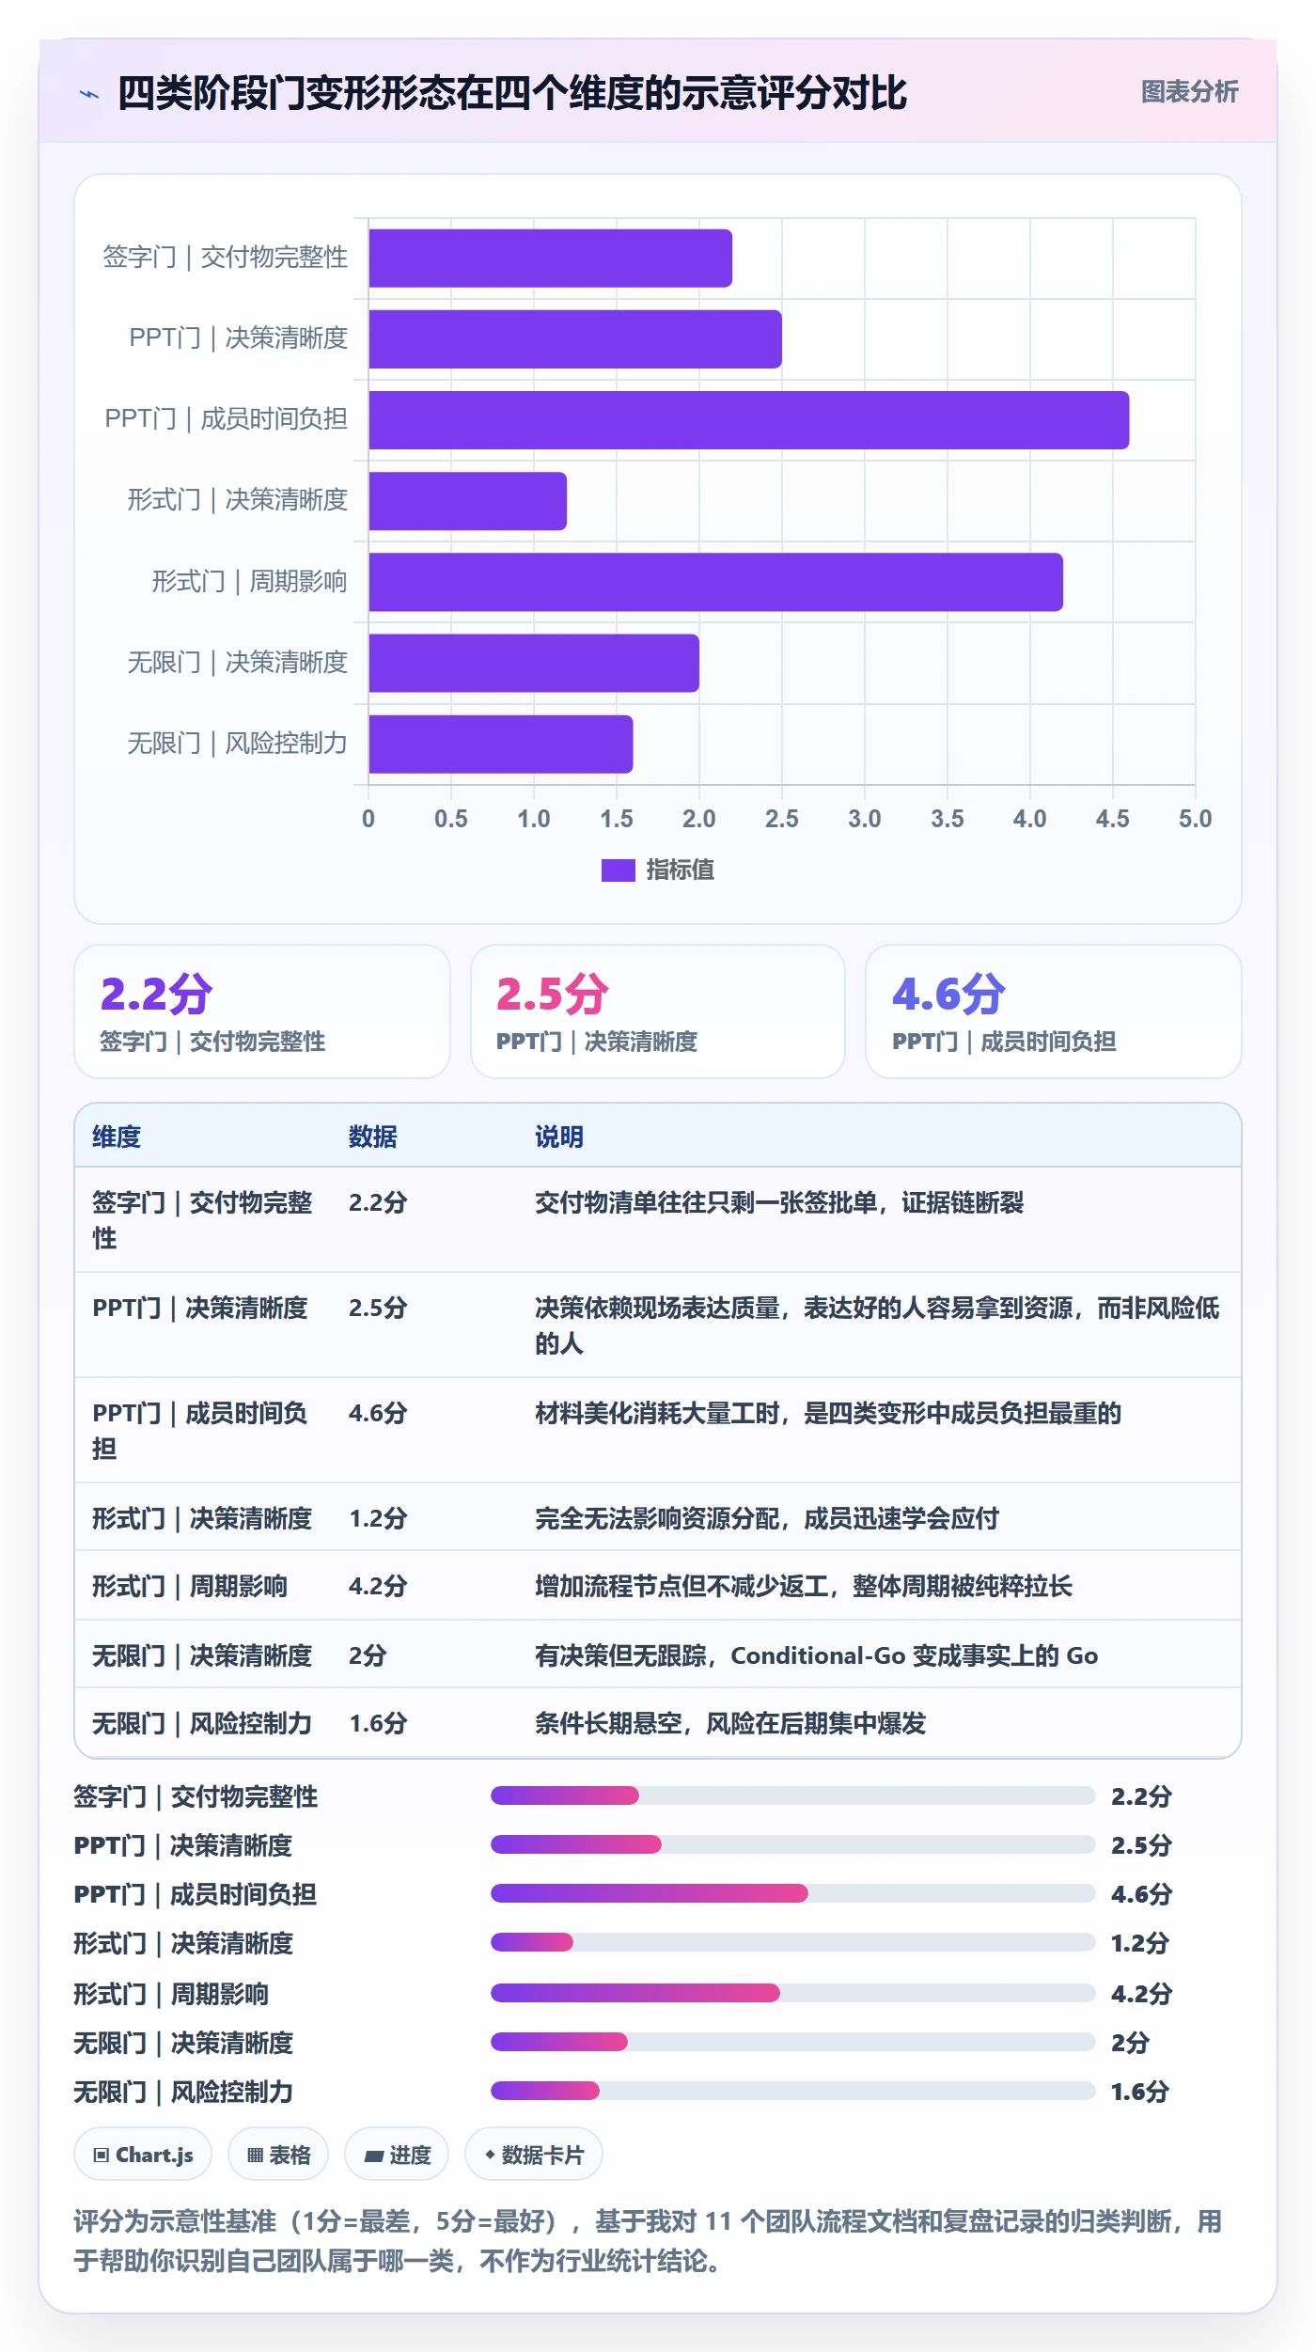The width and height of the screenshot is (1316, 2352).
Task: Click the 签字门｜交付物完整性 chart bar
Action: point(550,259)
